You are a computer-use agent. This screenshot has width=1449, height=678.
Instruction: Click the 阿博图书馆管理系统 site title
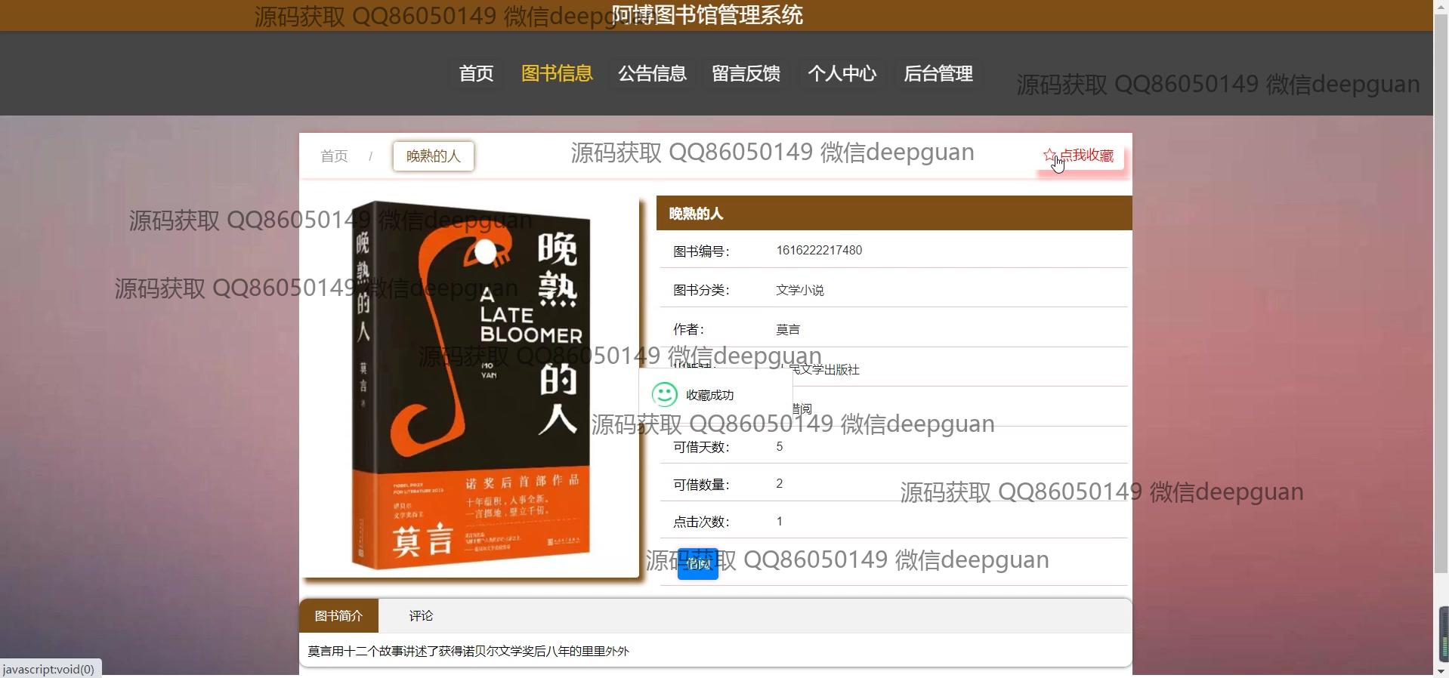pos(706,15)
